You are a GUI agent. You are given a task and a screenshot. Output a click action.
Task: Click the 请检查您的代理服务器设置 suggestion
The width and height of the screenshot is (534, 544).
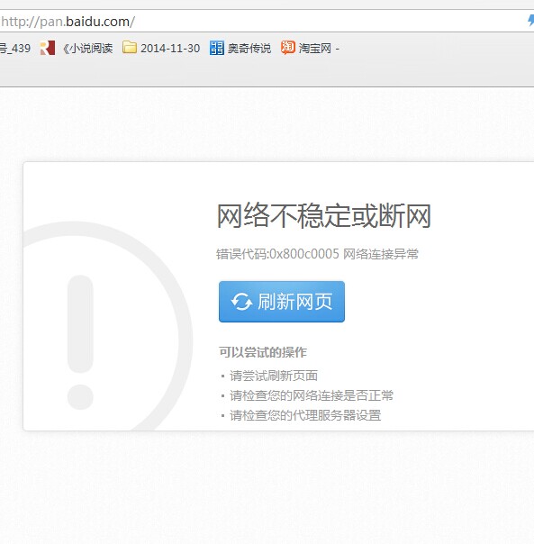tap(305, 415)
